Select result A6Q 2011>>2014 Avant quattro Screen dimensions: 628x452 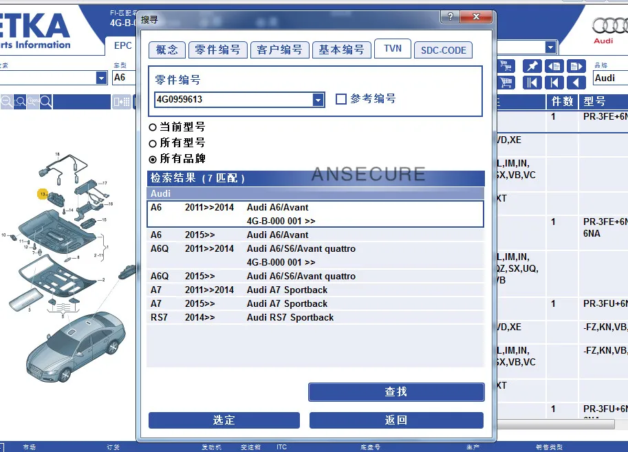pos(316,255)
